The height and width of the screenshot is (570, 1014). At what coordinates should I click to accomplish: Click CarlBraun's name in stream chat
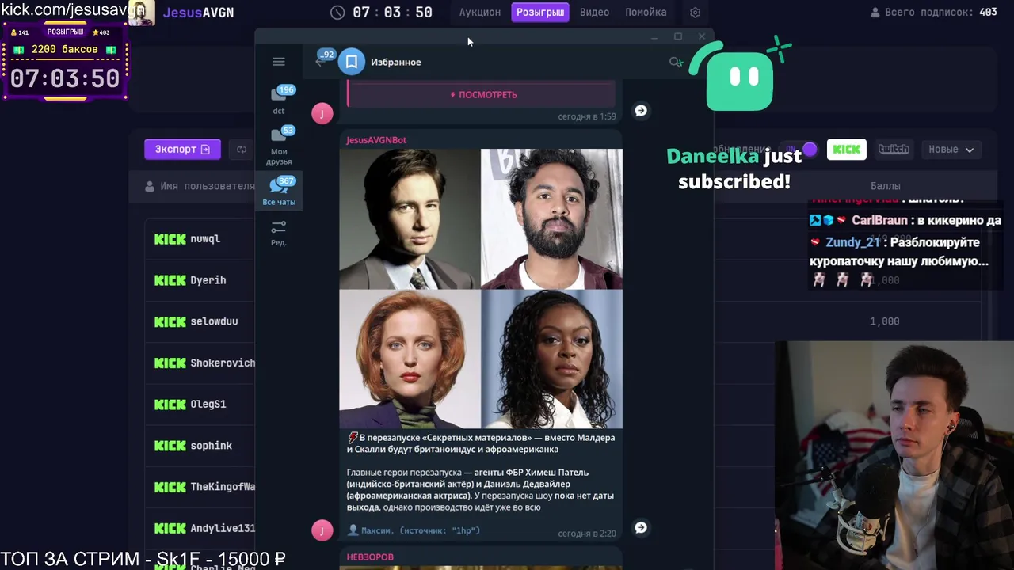coord(879,221)
